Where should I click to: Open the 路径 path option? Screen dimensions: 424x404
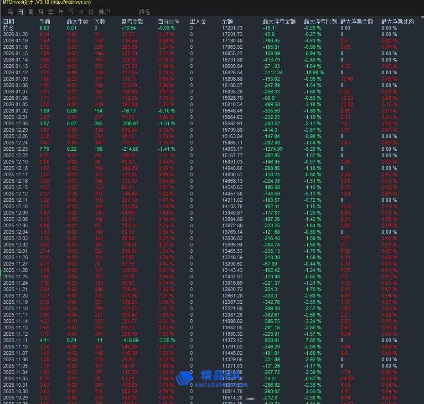(144, 12)
